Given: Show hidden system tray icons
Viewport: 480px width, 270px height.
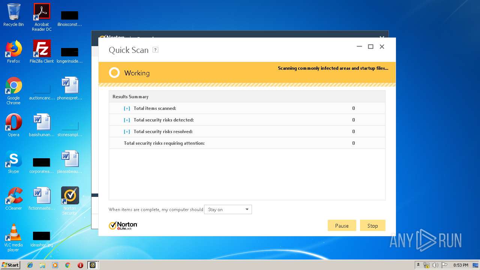Looking at the screenshot, I should point(418,265).
